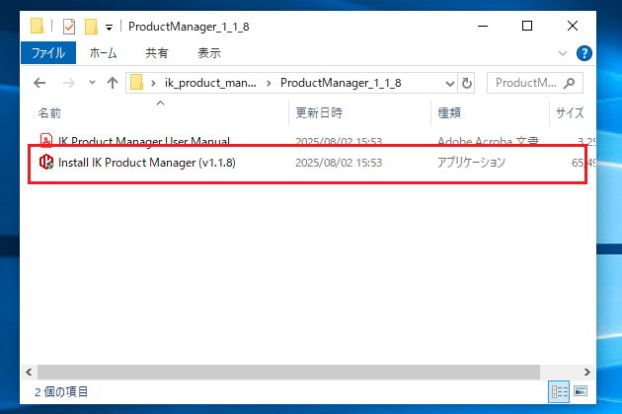Open the recent locations dropdown arrow

pos(92,83)
